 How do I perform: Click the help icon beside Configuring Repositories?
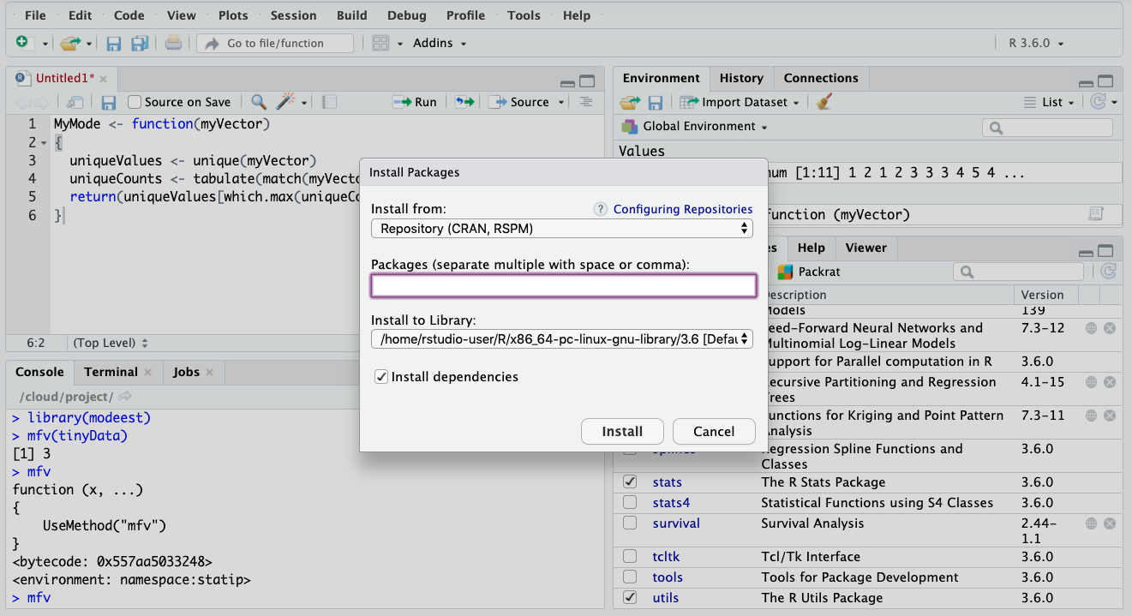point(601,209)
